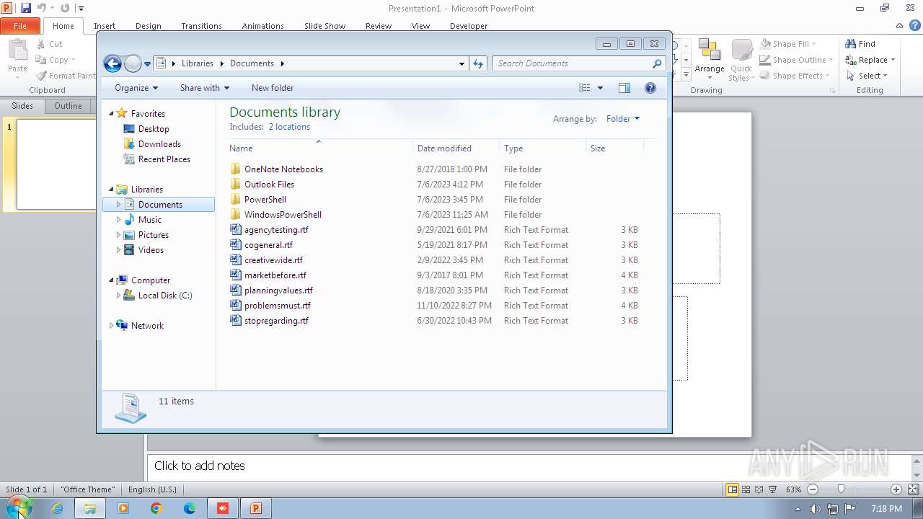Click Save icon in PowerPoint quick access toolbar
Viewport: 923px width, 519px height.
tap(26, 8)
